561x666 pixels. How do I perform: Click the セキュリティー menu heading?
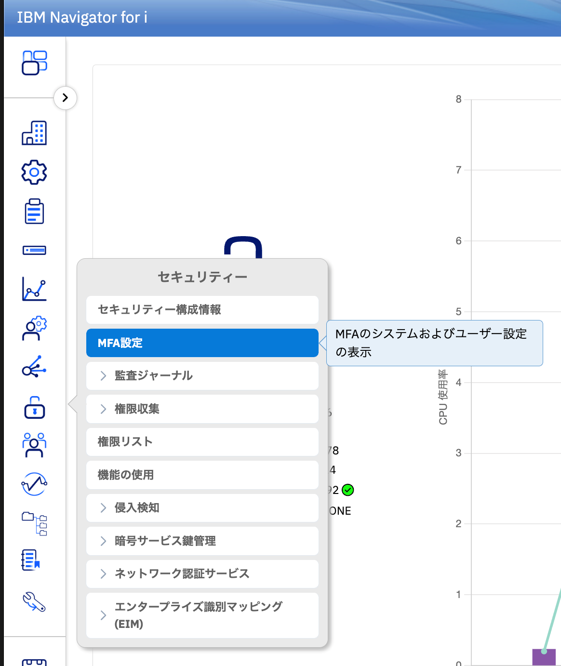(202, 277)
